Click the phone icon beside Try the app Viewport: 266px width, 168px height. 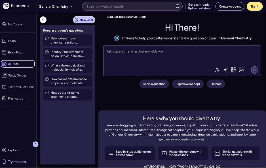pyautogui.click(x=4, y=161)
